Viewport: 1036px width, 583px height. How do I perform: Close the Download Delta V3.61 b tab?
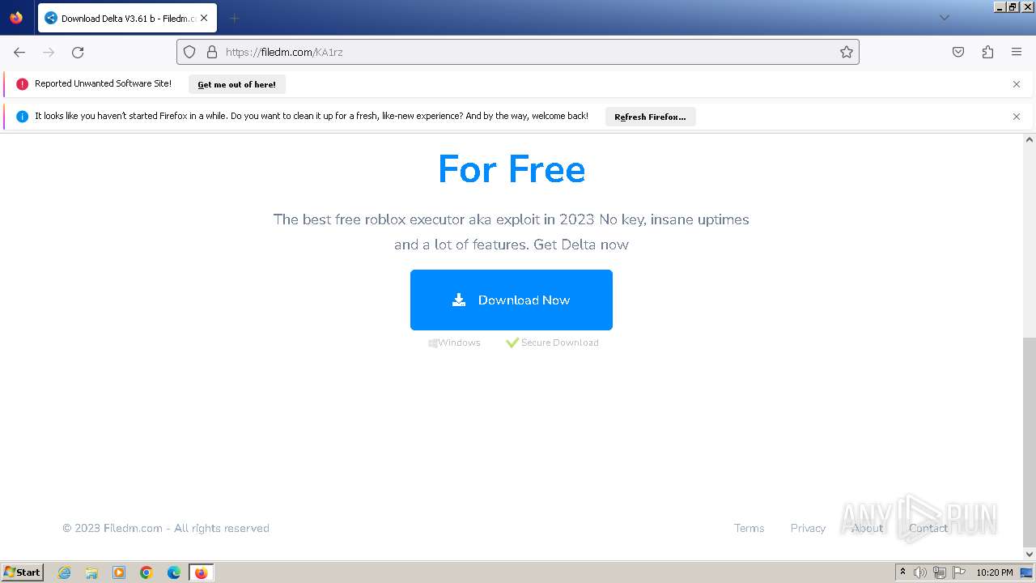coord(203,18)
